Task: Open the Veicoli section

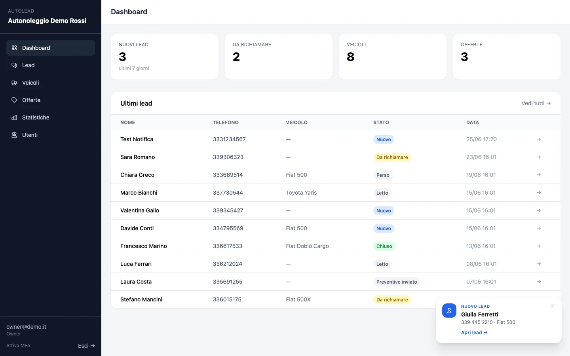Action: (x=51, y=83)
